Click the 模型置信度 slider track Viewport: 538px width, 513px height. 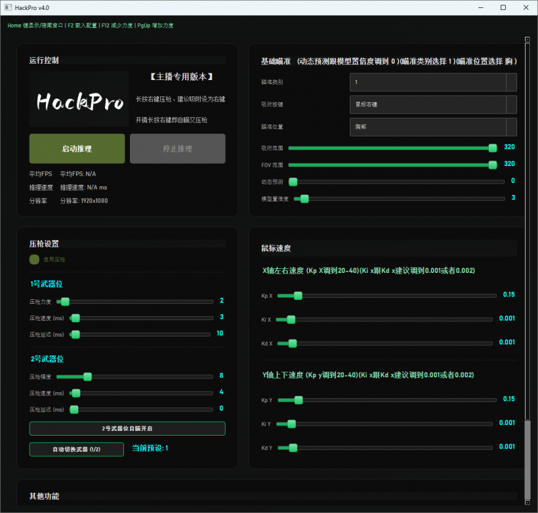tap(400, 198)
